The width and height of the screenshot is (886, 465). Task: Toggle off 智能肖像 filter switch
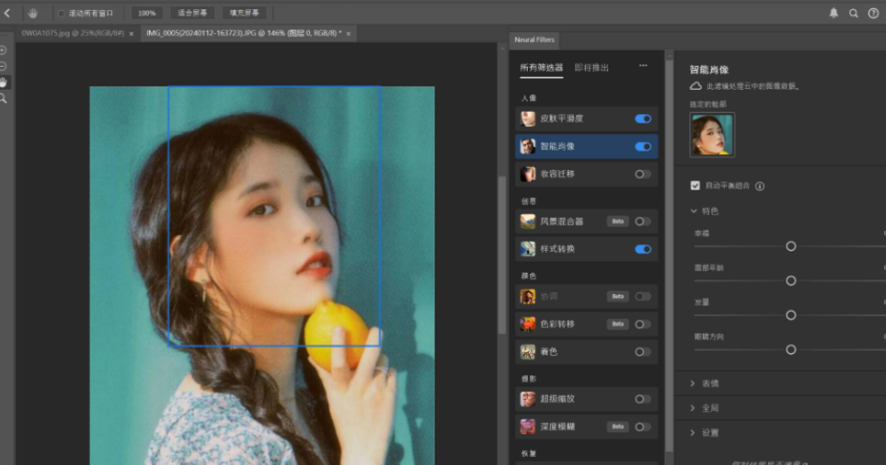tap(643, 147)
